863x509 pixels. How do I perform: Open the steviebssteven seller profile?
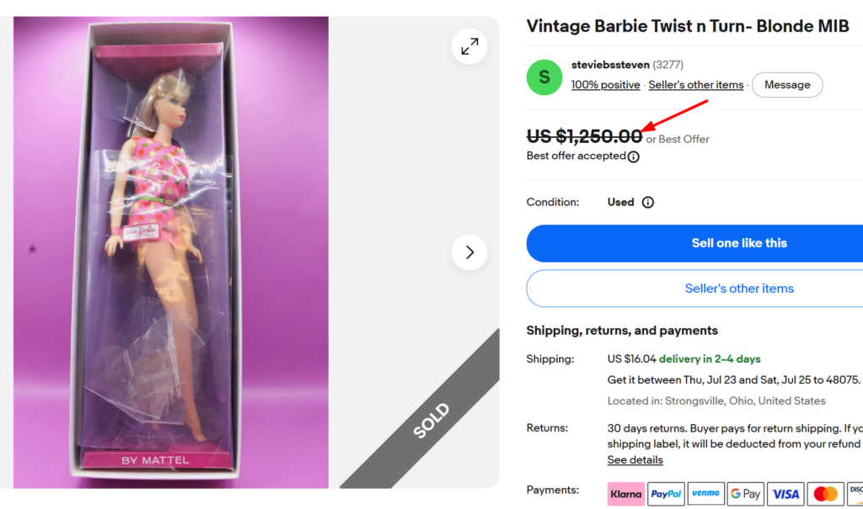pos(610,65)
